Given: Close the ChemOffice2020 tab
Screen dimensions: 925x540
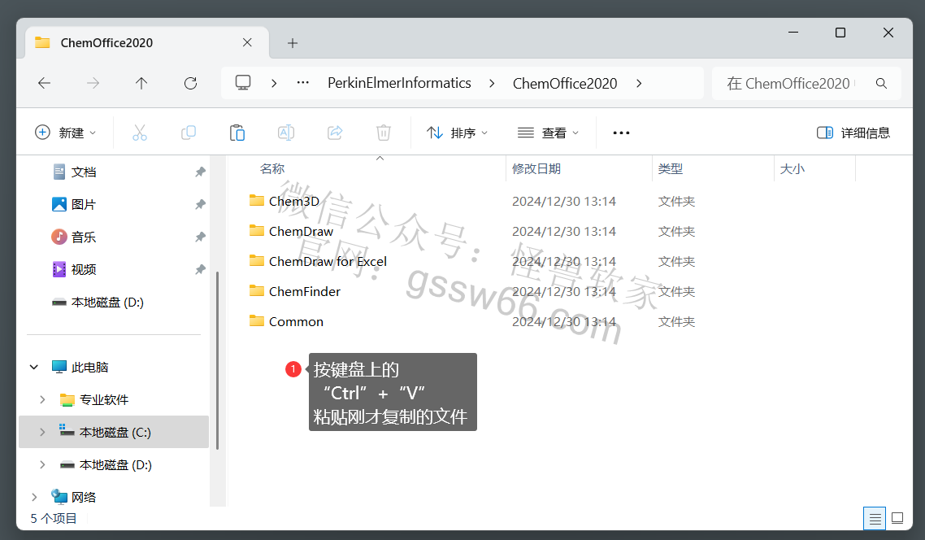Looking at the screenshot, I should (247, 42).
